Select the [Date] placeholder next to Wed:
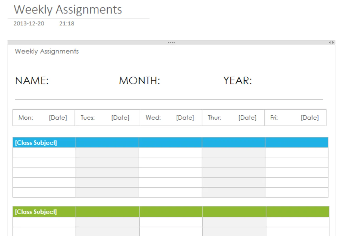The height and width of the screenshot is (236, 338). [x=185, y=118]
